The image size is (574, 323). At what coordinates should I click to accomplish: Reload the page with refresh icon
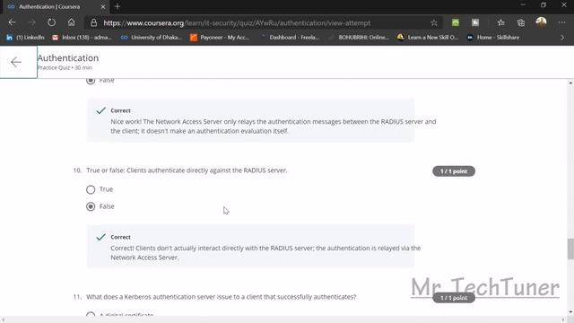(x=52, y=22)
